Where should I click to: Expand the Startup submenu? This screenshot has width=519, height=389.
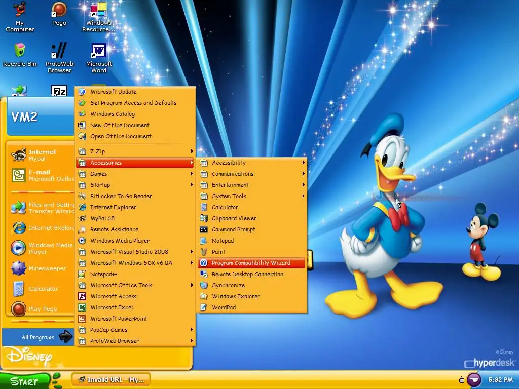(x=135, y=185)
